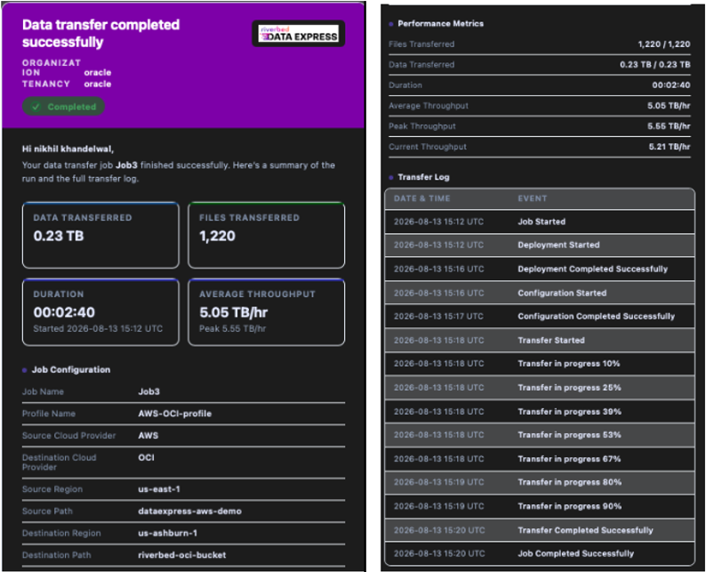Viewport: 706px width, 572px height.
Task: Click the Current Throughput value 5.21 TB/hr
Action: point(670,147)
